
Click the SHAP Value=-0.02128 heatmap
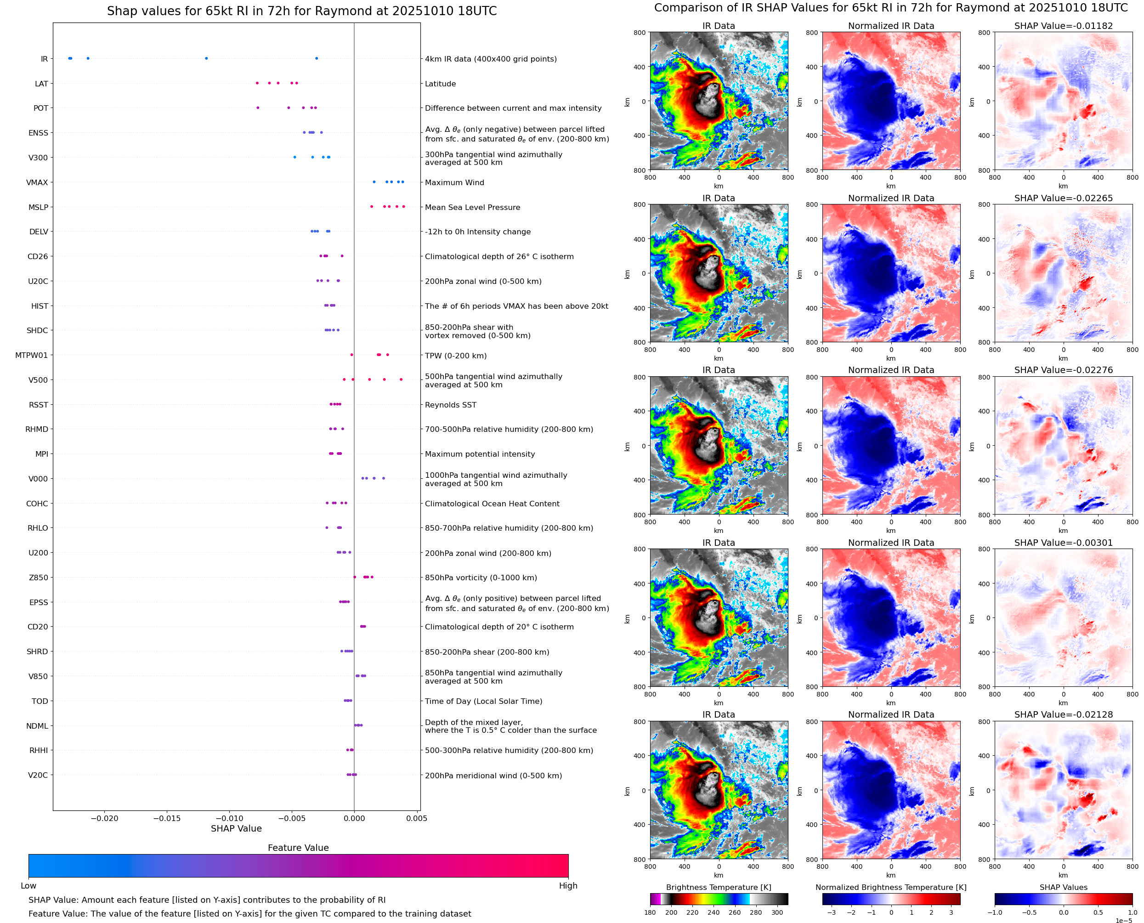pos(1063,790)
